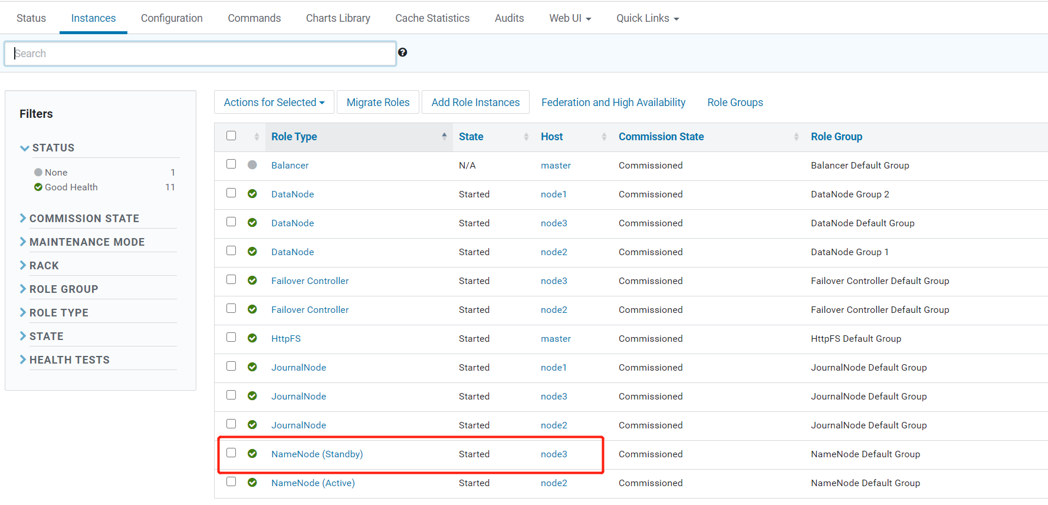Click health icon for NameNode (Standby)

[252, 454]
